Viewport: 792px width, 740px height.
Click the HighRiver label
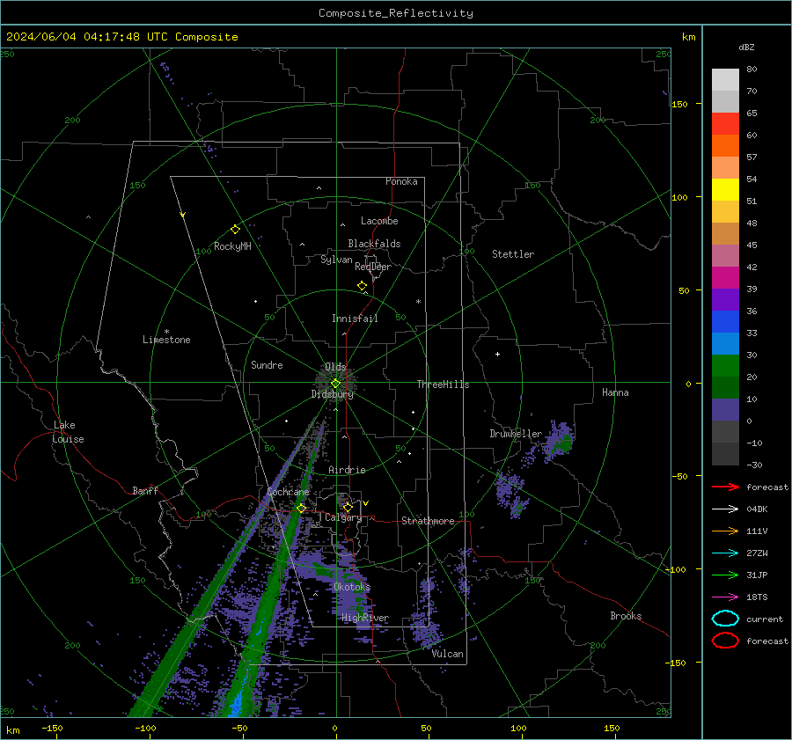click(365, 618)
